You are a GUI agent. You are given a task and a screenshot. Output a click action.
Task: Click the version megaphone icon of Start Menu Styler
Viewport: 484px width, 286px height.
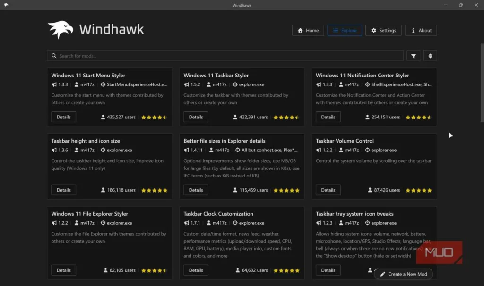(x=54, y=84)
